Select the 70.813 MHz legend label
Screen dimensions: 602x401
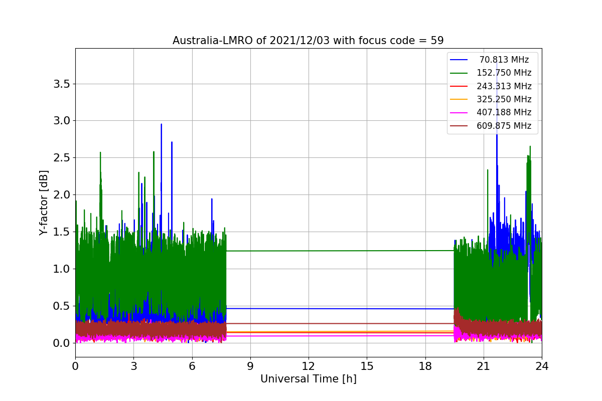click(504, 60)
